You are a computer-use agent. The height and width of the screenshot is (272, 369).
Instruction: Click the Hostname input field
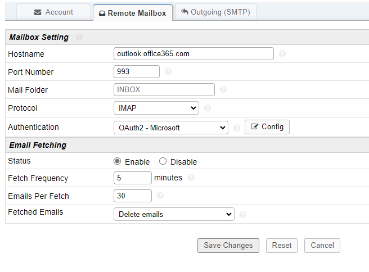(x=193, y=54)
